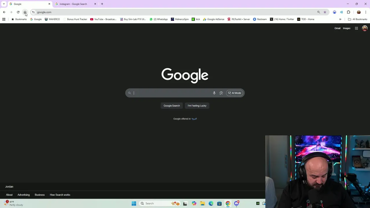Open the About footer link
Viewport: 370px width, 208px height.
click(9, 195)
